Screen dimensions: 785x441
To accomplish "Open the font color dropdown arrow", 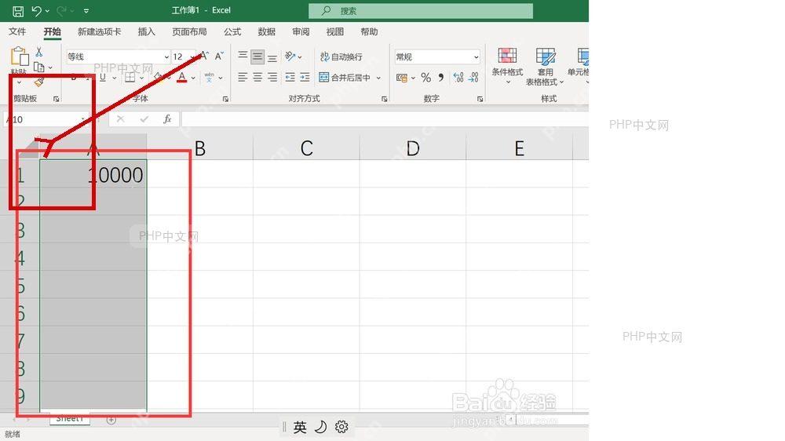I will click(193, 78).
